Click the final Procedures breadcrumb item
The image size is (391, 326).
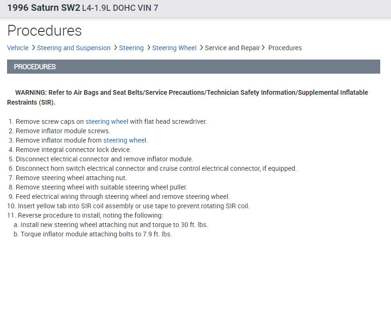[285, 48]
